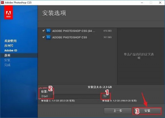This screenshot has width=165, height=118.
Task: Click the Ps icon of Photoshop CS5 (64
Action: click(x=48, y=31)
